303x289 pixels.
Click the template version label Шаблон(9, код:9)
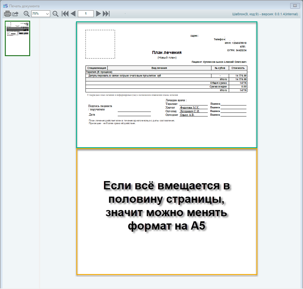tap(246, 14)
